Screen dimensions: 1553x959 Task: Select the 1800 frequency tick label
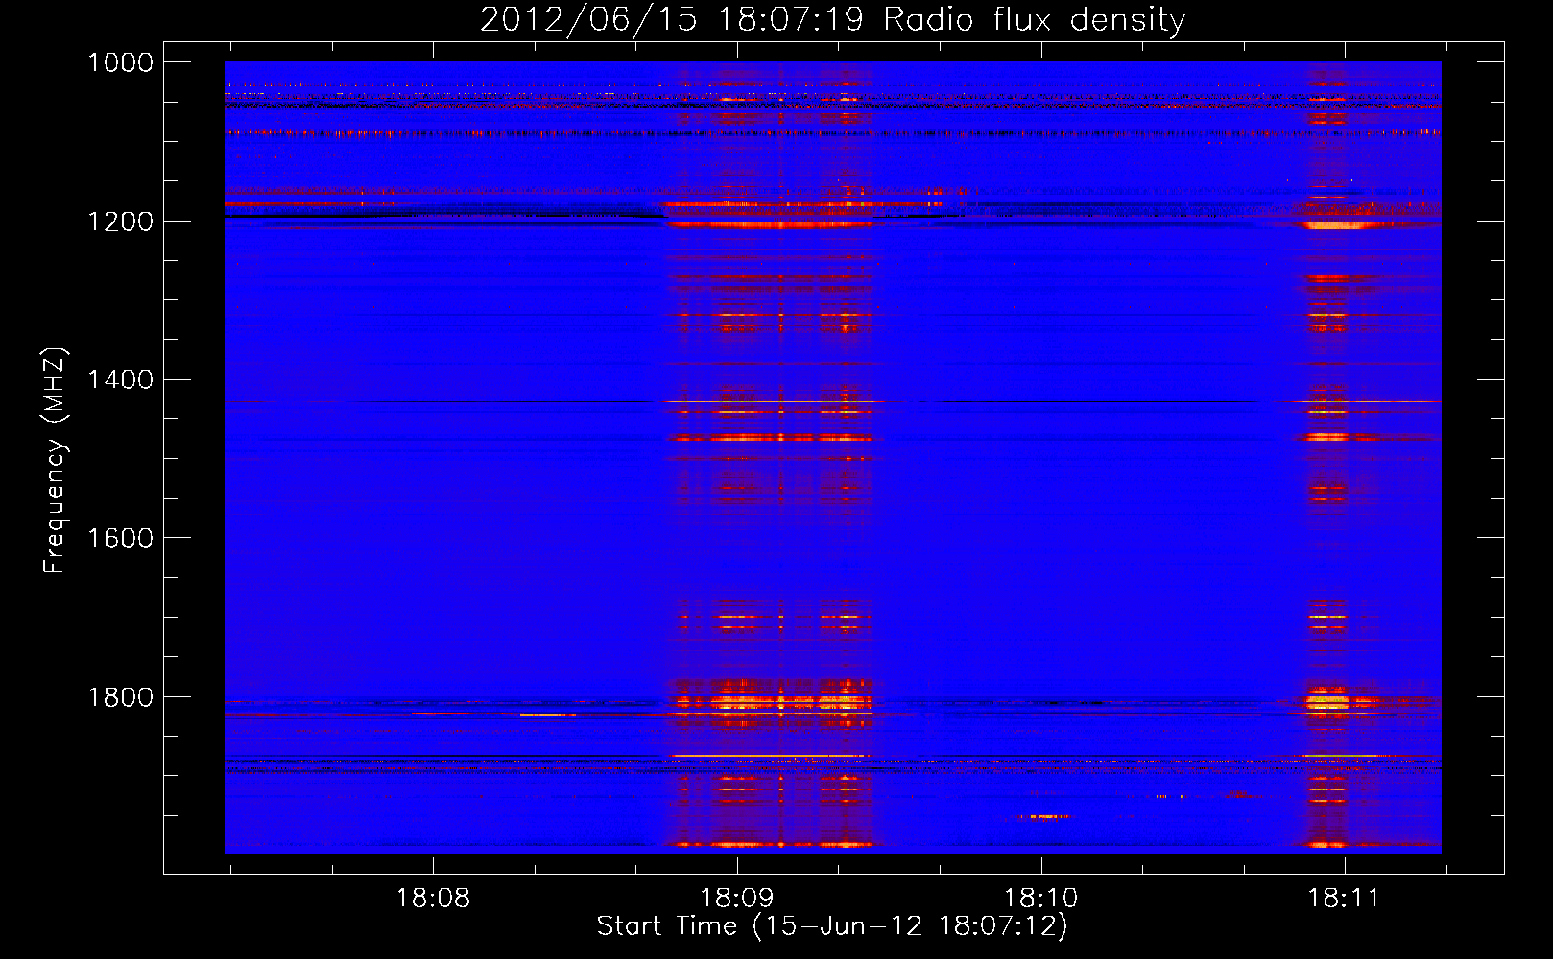120,697
